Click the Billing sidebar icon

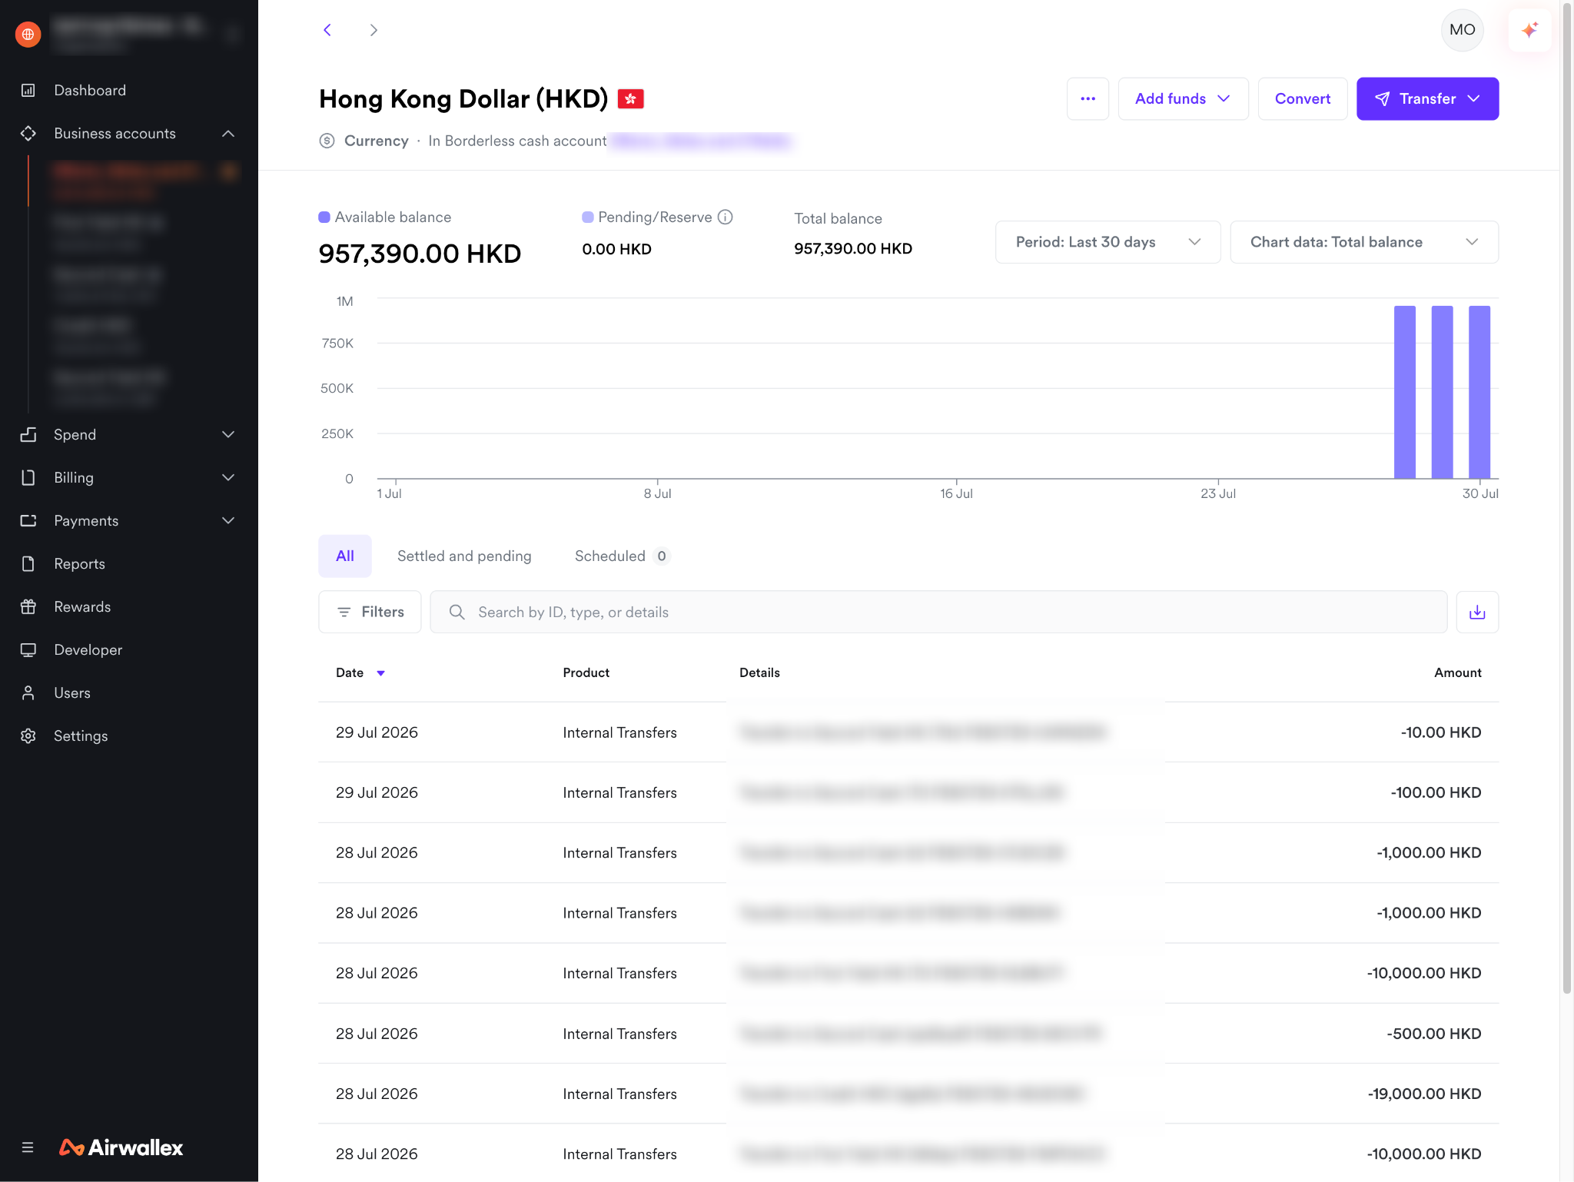point(28,478)
